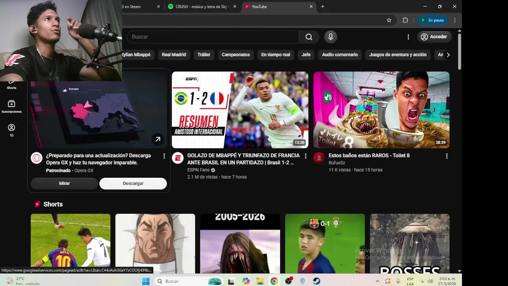The height and width of the screenshot is (286, 508).
Task: Open the 2005-2026 Short thumbnail
Action: click(240, 243)
